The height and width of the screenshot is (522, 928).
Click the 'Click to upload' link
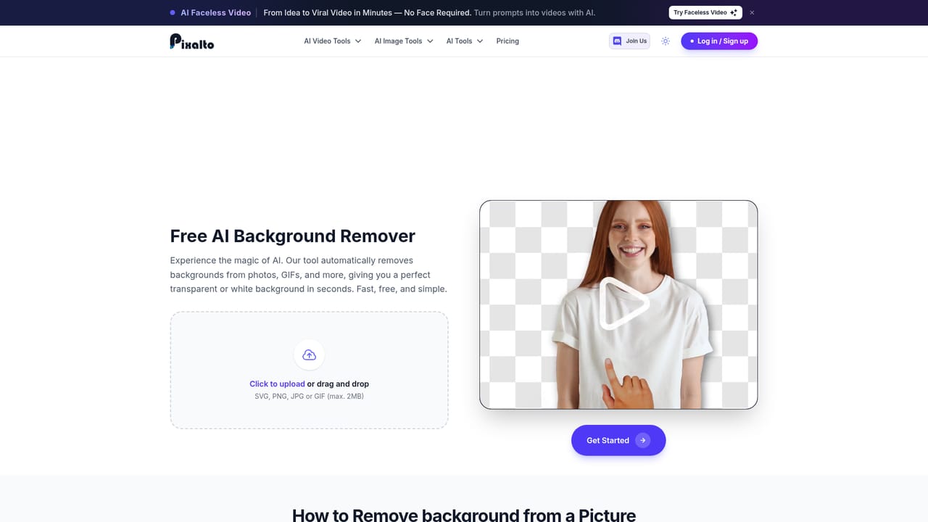tap(277, 384)
